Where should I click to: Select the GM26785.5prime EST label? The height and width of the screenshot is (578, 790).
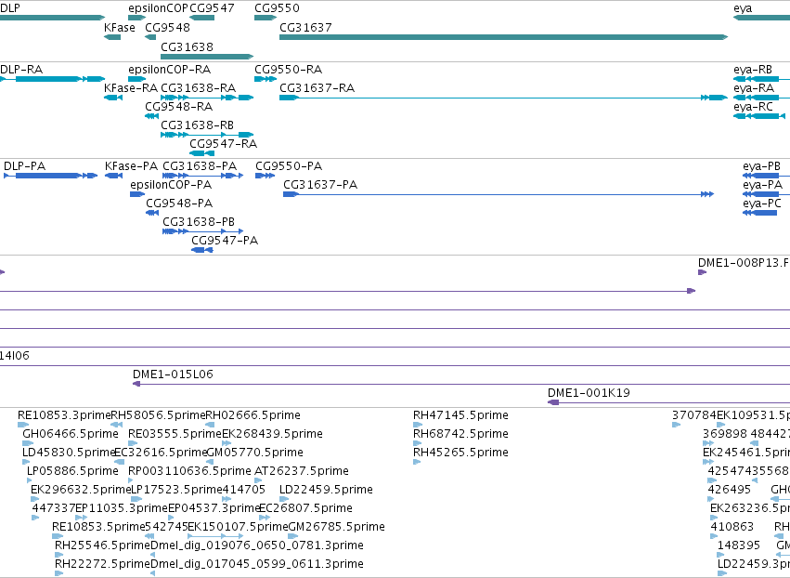click(x=337, y=527)
